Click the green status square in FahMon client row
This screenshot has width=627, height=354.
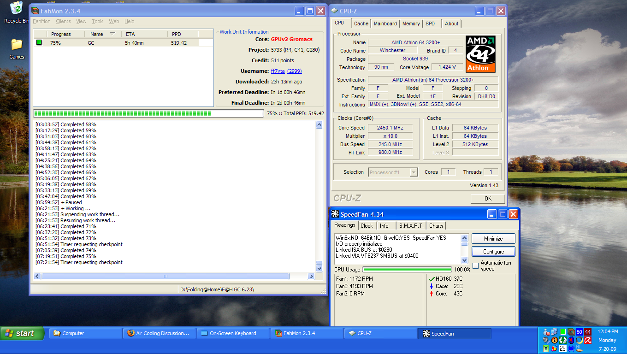(x=39, y=43)
